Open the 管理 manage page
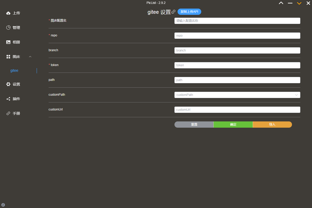Screen dimensions: 312x208 (16, 28)
